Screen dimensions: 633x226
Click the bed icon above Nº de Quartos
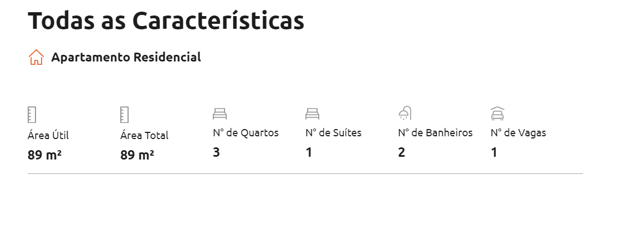coord(219,114)
